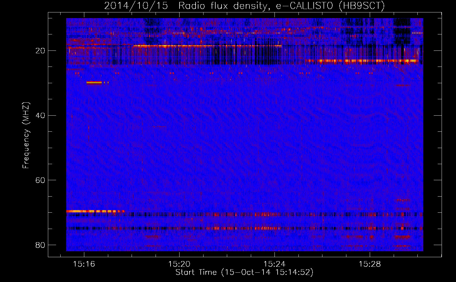
Task: Click the plot title 'Radio flux density, e-CALLISTO (HB9SCT)'
Action: click(x=281, y=6)
